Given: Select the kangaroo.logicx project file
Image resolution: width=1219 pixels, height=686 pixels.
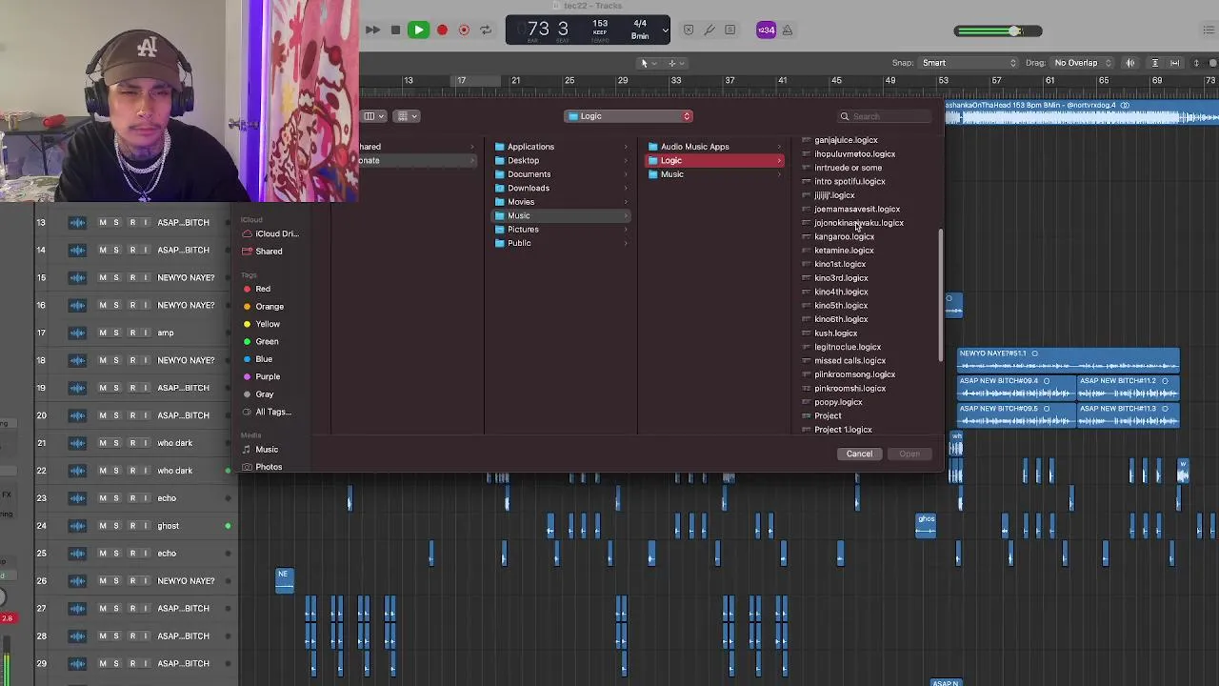Looking at the screenshot, I should tap(844, 236).
